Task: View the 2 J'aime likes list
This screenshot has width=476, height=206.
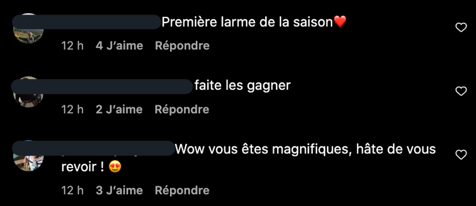Action: click(119, 110)
